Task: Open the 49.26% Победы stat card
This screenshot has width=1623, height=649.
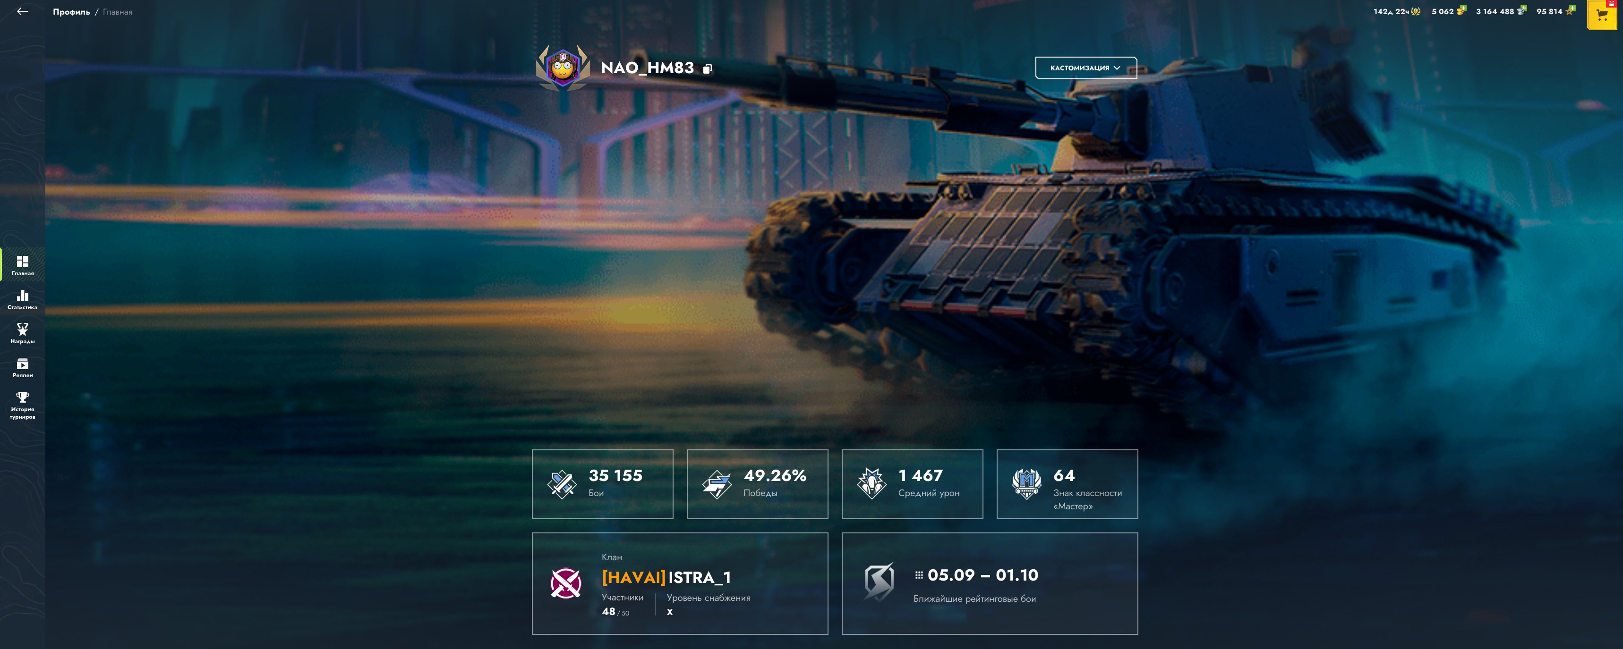Action: [x=757, y=484]
